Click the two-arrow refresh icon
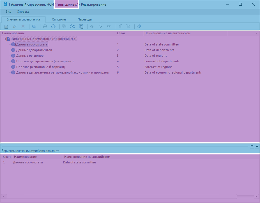 tap(53, 26)
